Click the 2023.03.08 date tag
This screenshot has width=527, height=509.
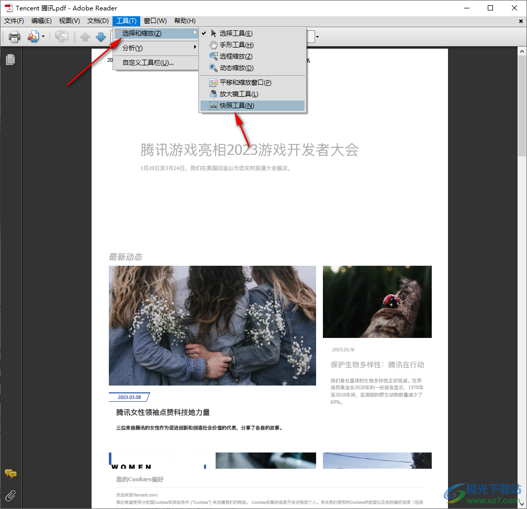[x=129, y=397]
